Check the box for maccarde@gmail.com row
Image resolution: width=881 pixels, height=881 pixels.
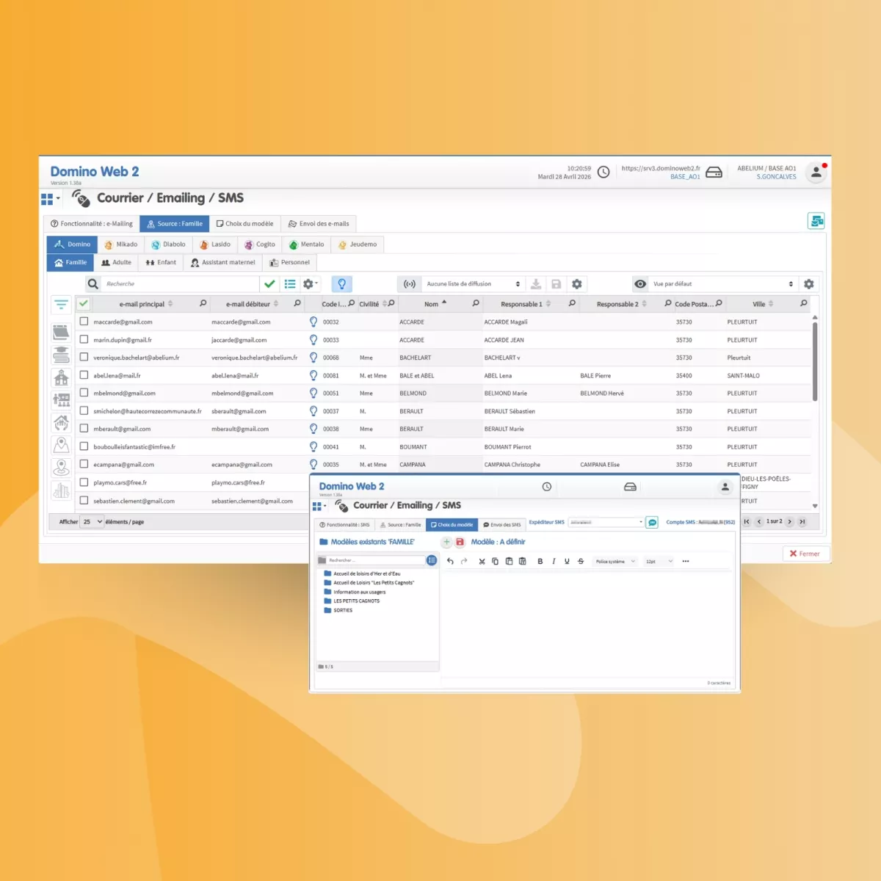pyautogui.click(x=84, y=322)
